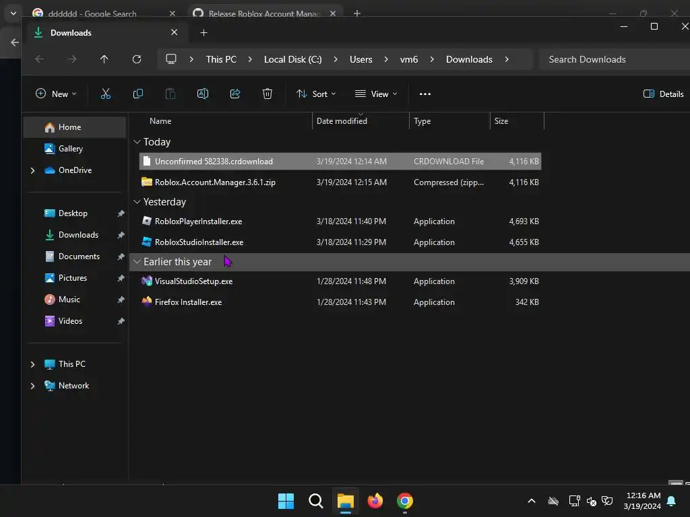Click notification bell in taskbar
Screen dimensions: 690x517
click(672, 501)
